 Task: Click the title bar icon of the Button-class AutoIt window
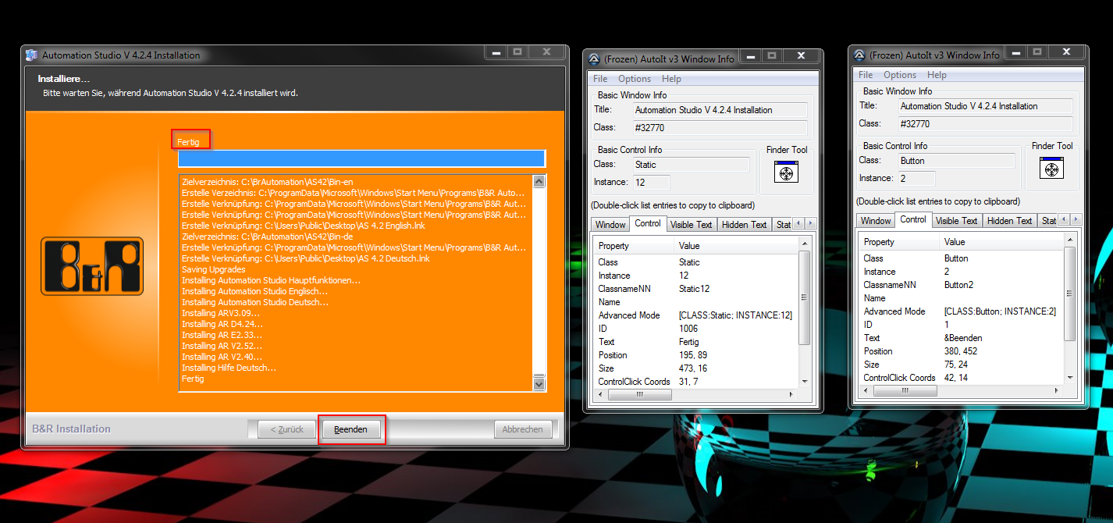859,55
